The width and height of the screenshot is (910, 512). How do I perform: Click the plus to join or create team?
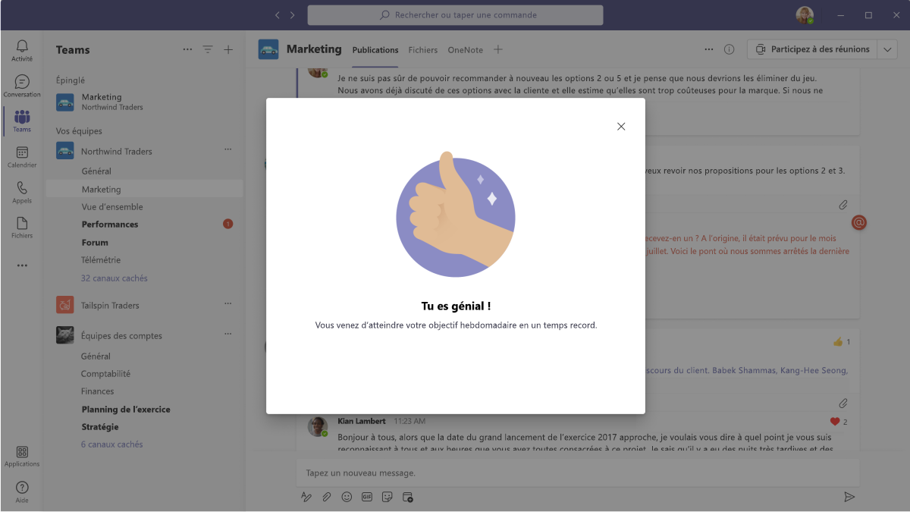coord(228,49)
